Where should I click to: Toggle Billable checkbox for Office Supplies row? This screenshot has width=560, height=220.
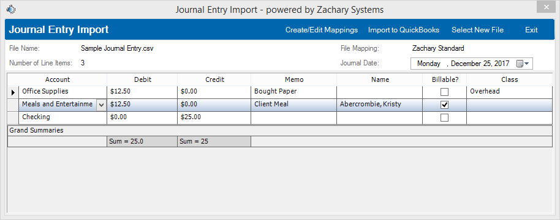coord(444,92)
